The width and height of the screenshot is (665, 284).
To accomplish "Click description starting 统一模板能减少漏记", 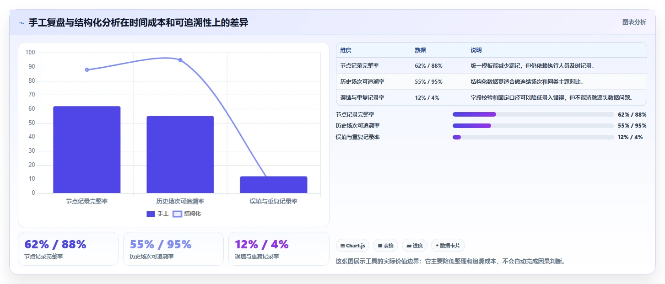I will [x=532, y=66].
